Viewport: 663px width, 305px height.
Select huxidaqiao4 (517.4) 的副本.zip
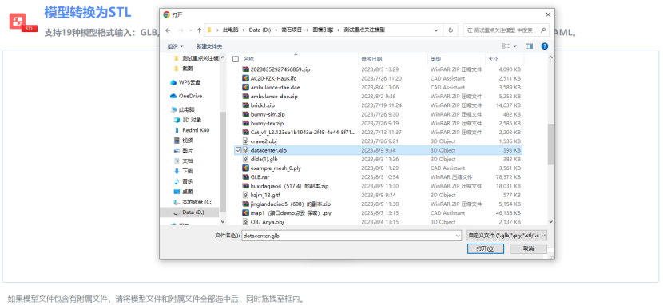(x=290, y=186)
